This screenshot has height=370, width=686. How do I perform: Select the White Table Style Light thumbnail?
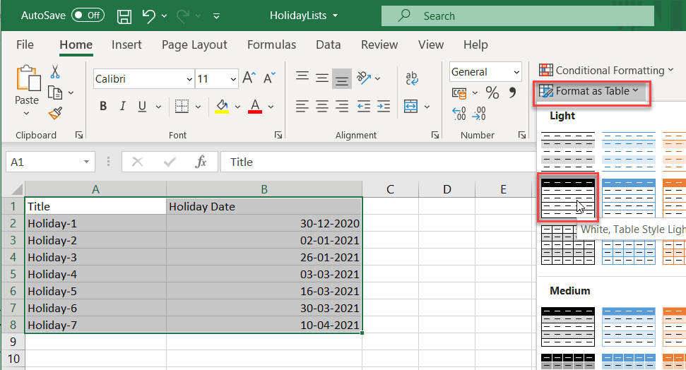pyautogui.click(x=568, y=198)
